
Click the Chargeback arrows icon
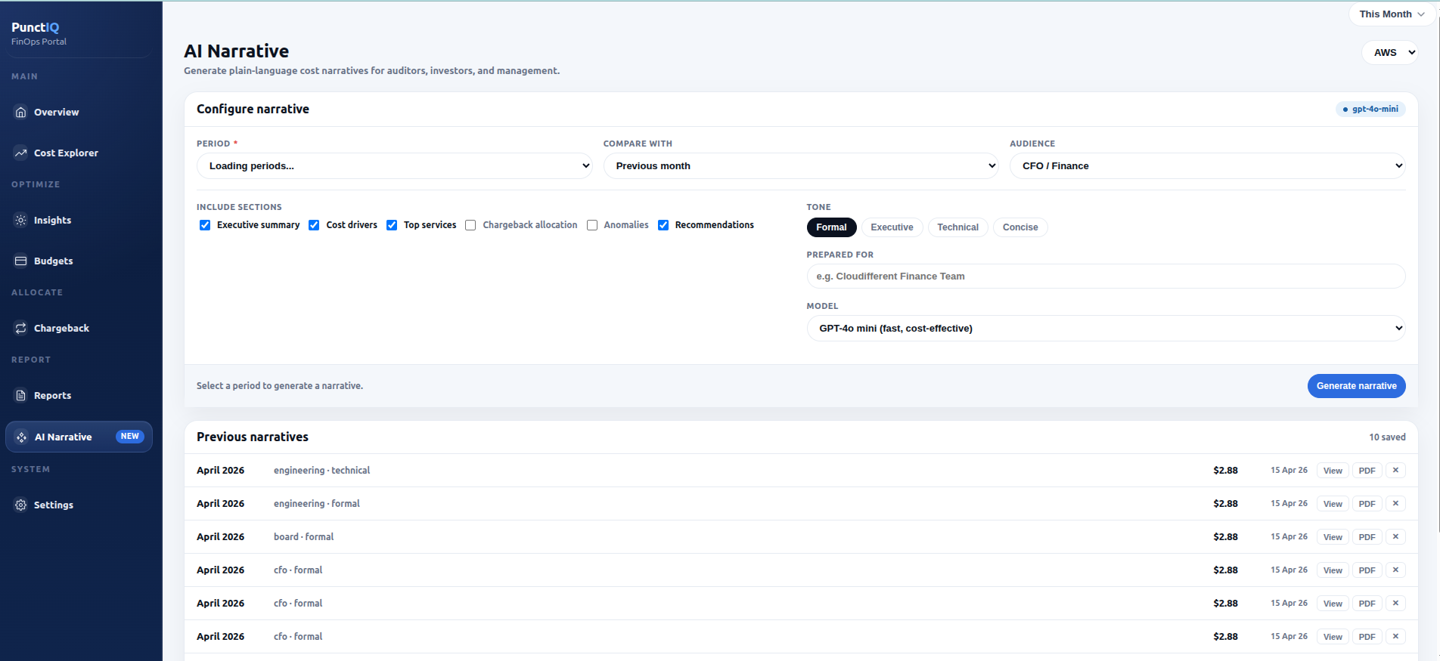point(20,328)
